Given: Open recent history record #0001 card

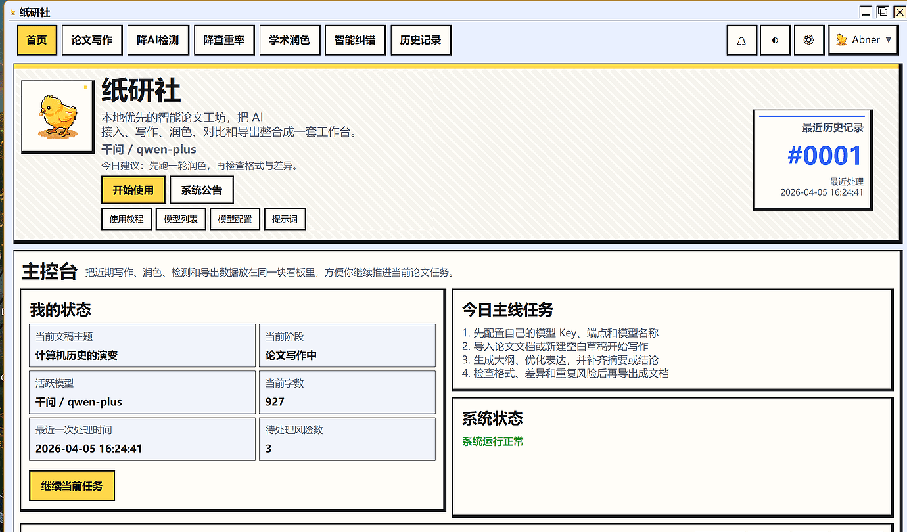Looking at the screenshot, I should [812, 160].
